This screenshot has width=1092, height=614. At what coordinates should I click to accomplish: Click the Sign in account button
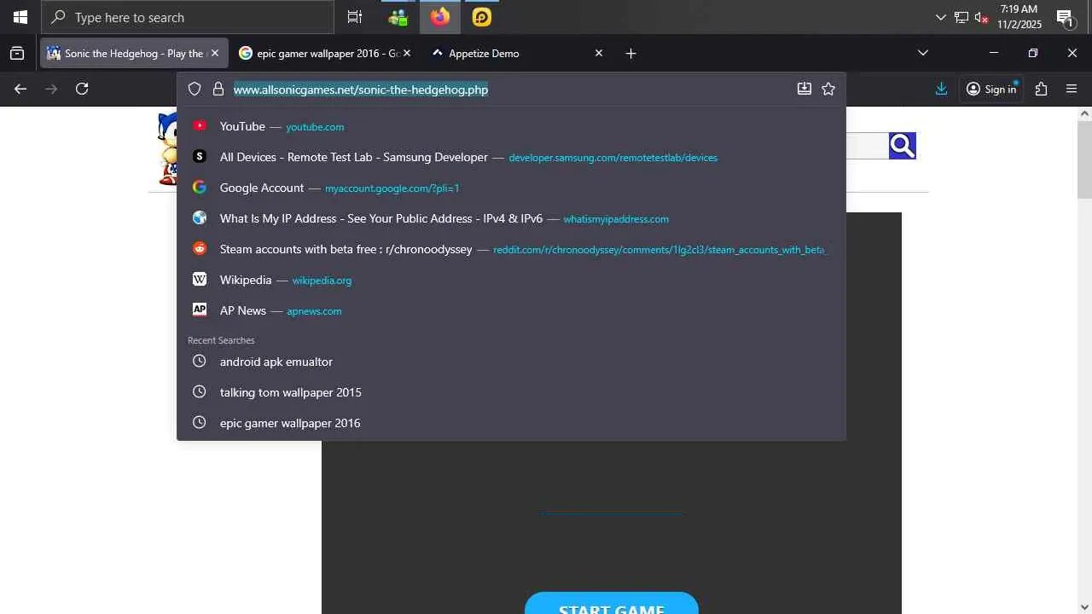[991, 89]
